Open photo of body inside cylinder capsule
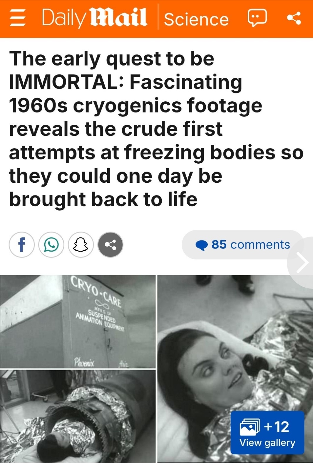 (x=78, y=416)
